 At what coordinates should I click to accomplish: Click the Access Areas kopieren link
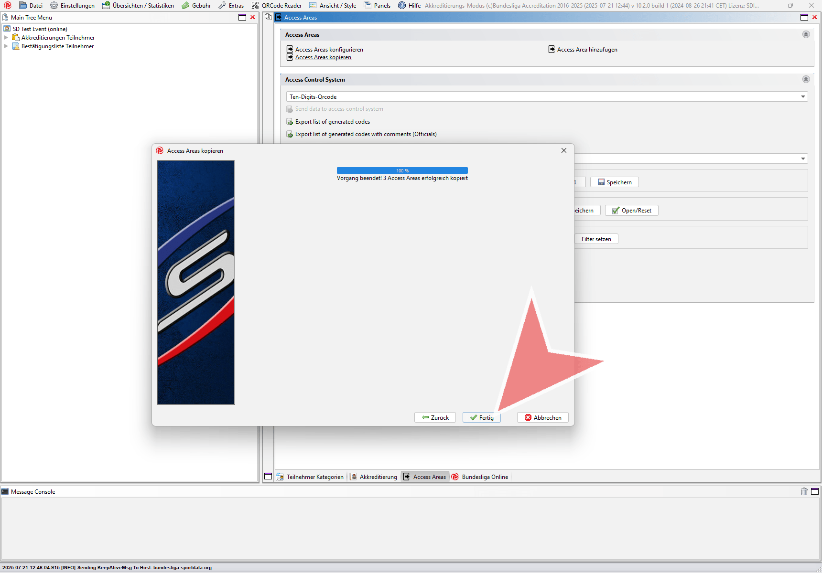pyautogui.click(x=323, y=57)
